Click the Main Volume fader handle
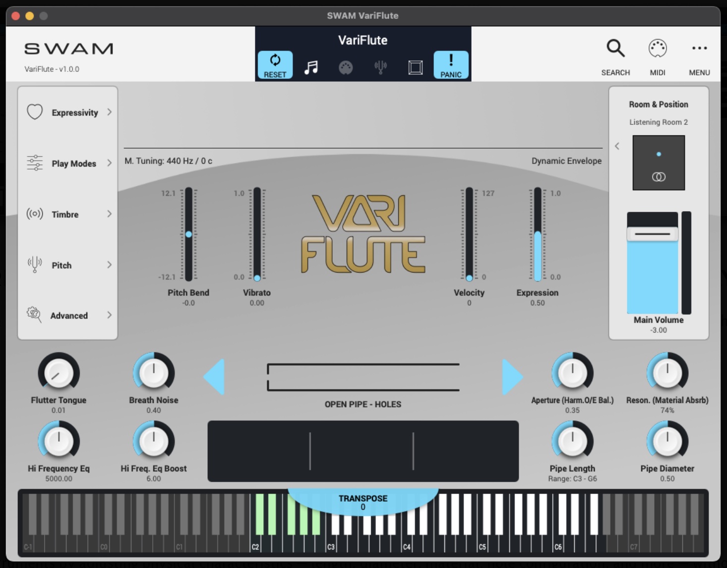This screenshot has height=568, width=727. (x=652, y=234)
